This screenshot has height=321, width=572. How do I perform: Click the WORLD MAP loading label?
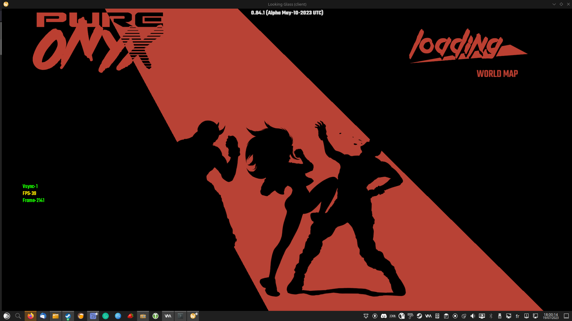tap(497, 74)
